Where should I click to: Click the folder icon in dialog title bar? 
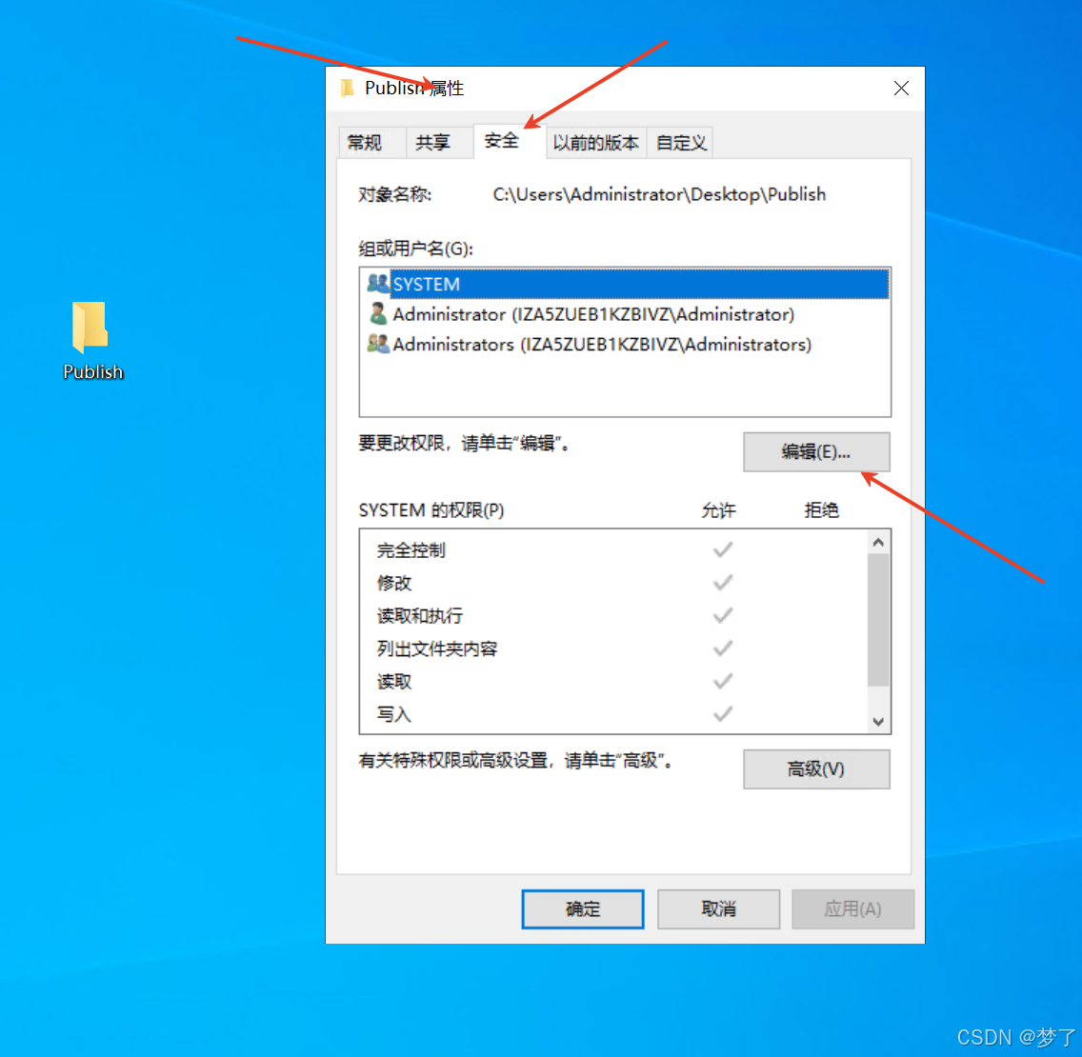347,89
